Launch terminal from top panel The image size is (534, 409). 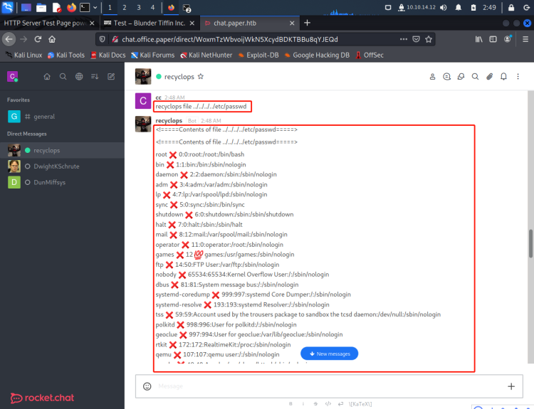click(85, 8)
